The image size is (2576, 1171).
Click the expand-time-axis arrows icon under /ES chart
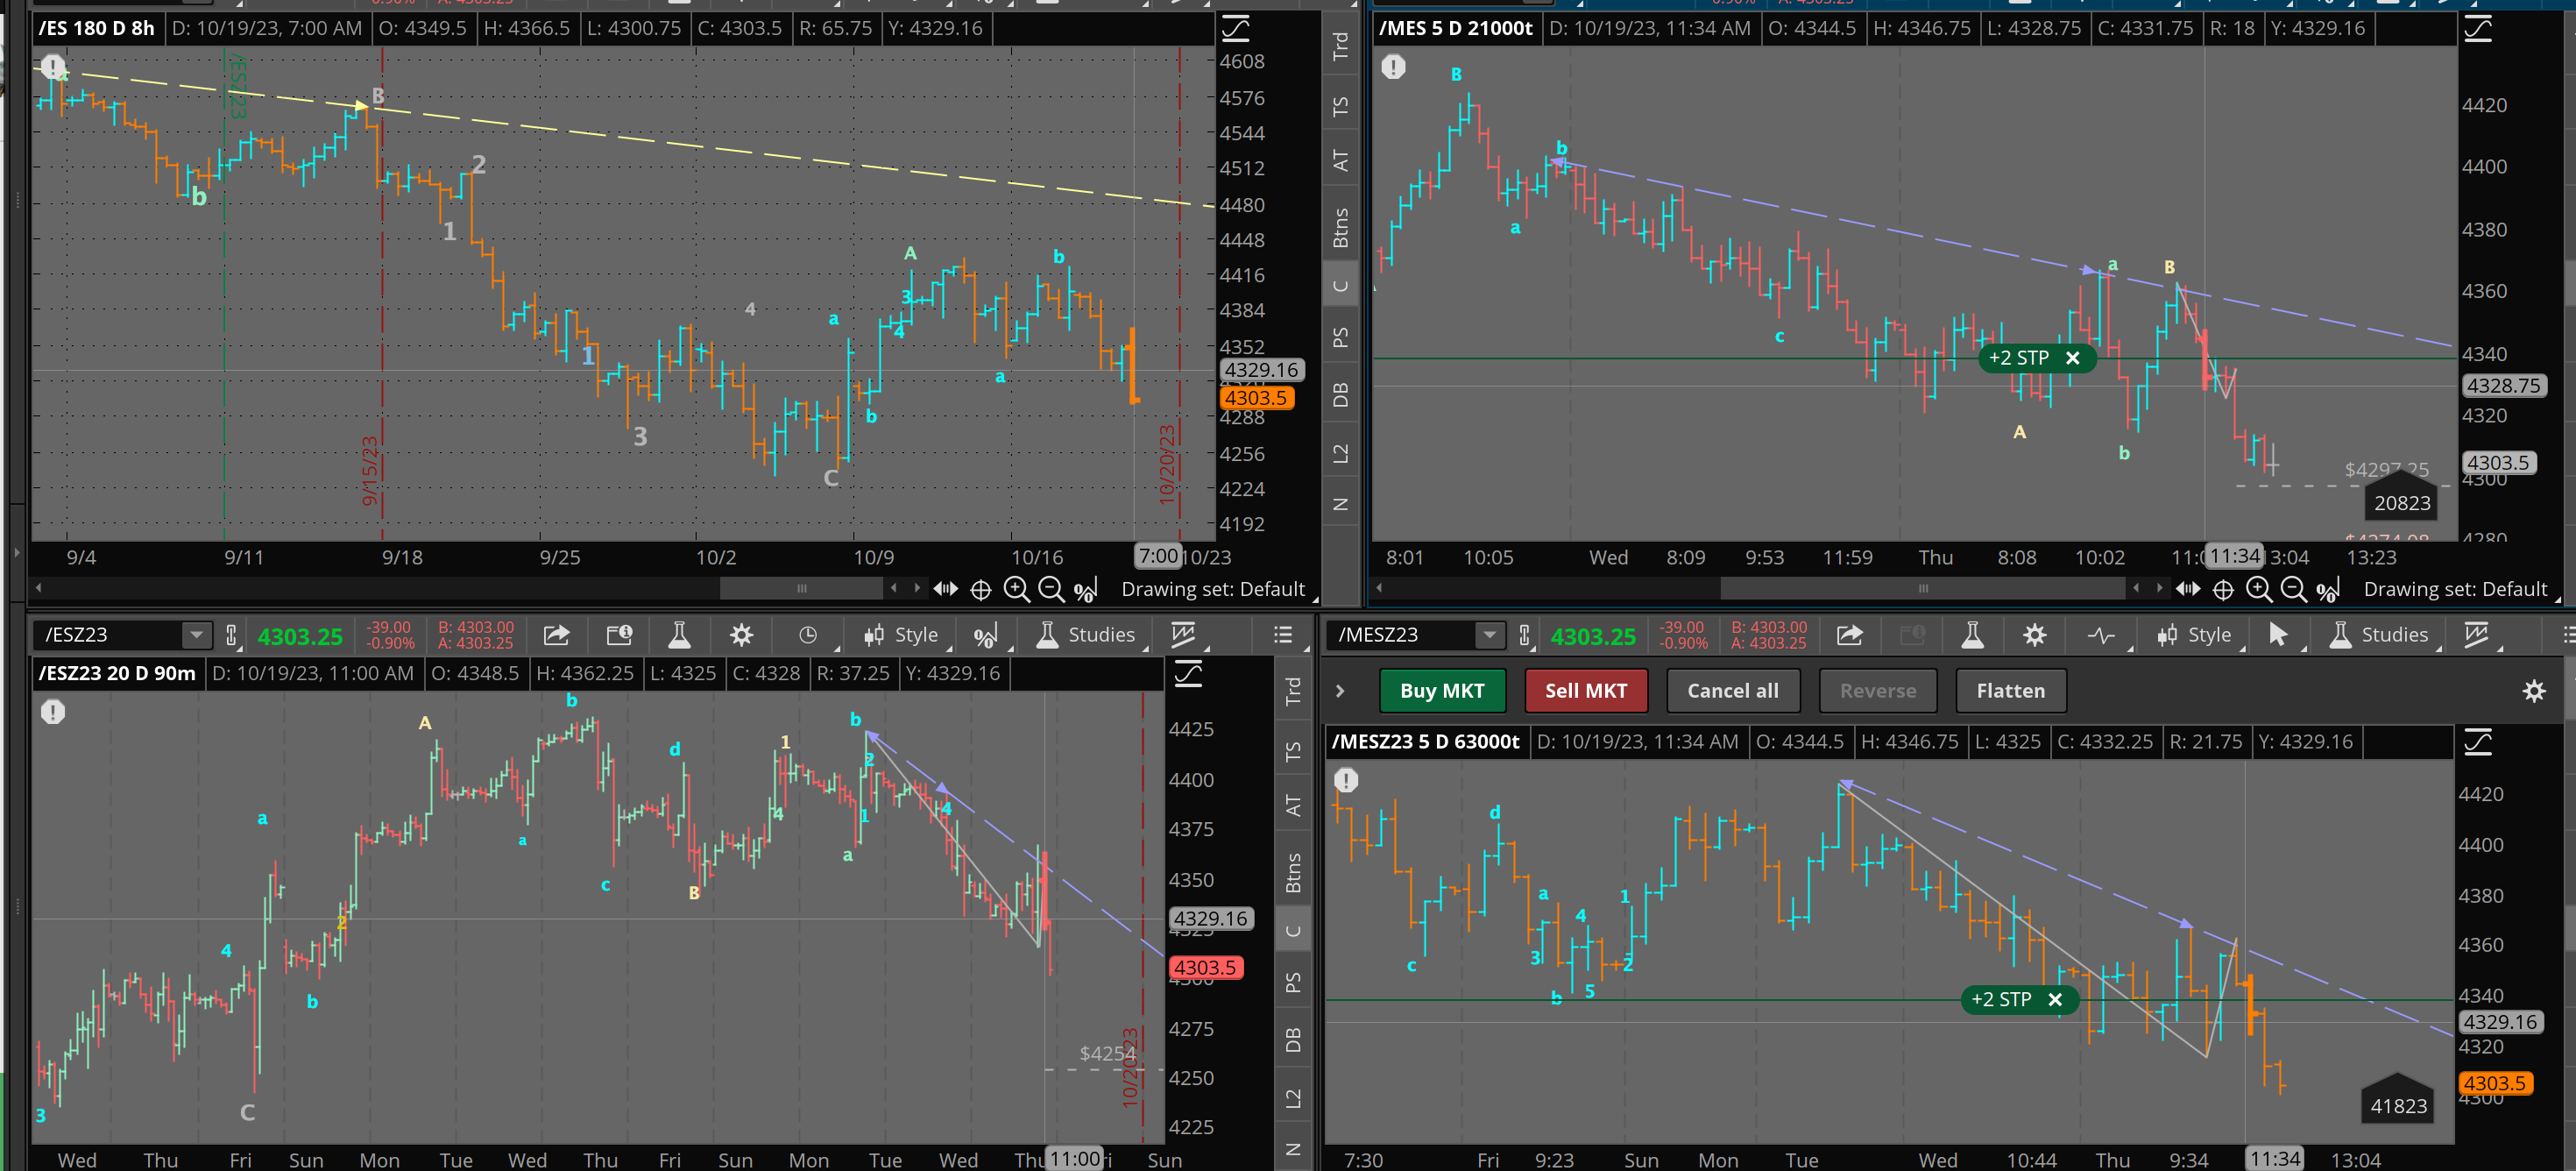click(945, 589)
